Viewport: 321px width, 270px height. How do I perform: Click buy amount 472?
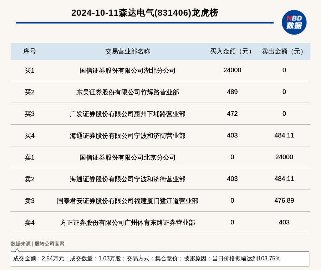pyautogui.click(x=232, y=113)
